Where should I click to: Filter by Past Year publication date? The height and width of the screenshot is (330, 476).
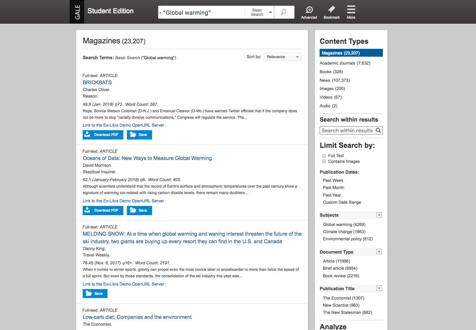click(332, 195)
